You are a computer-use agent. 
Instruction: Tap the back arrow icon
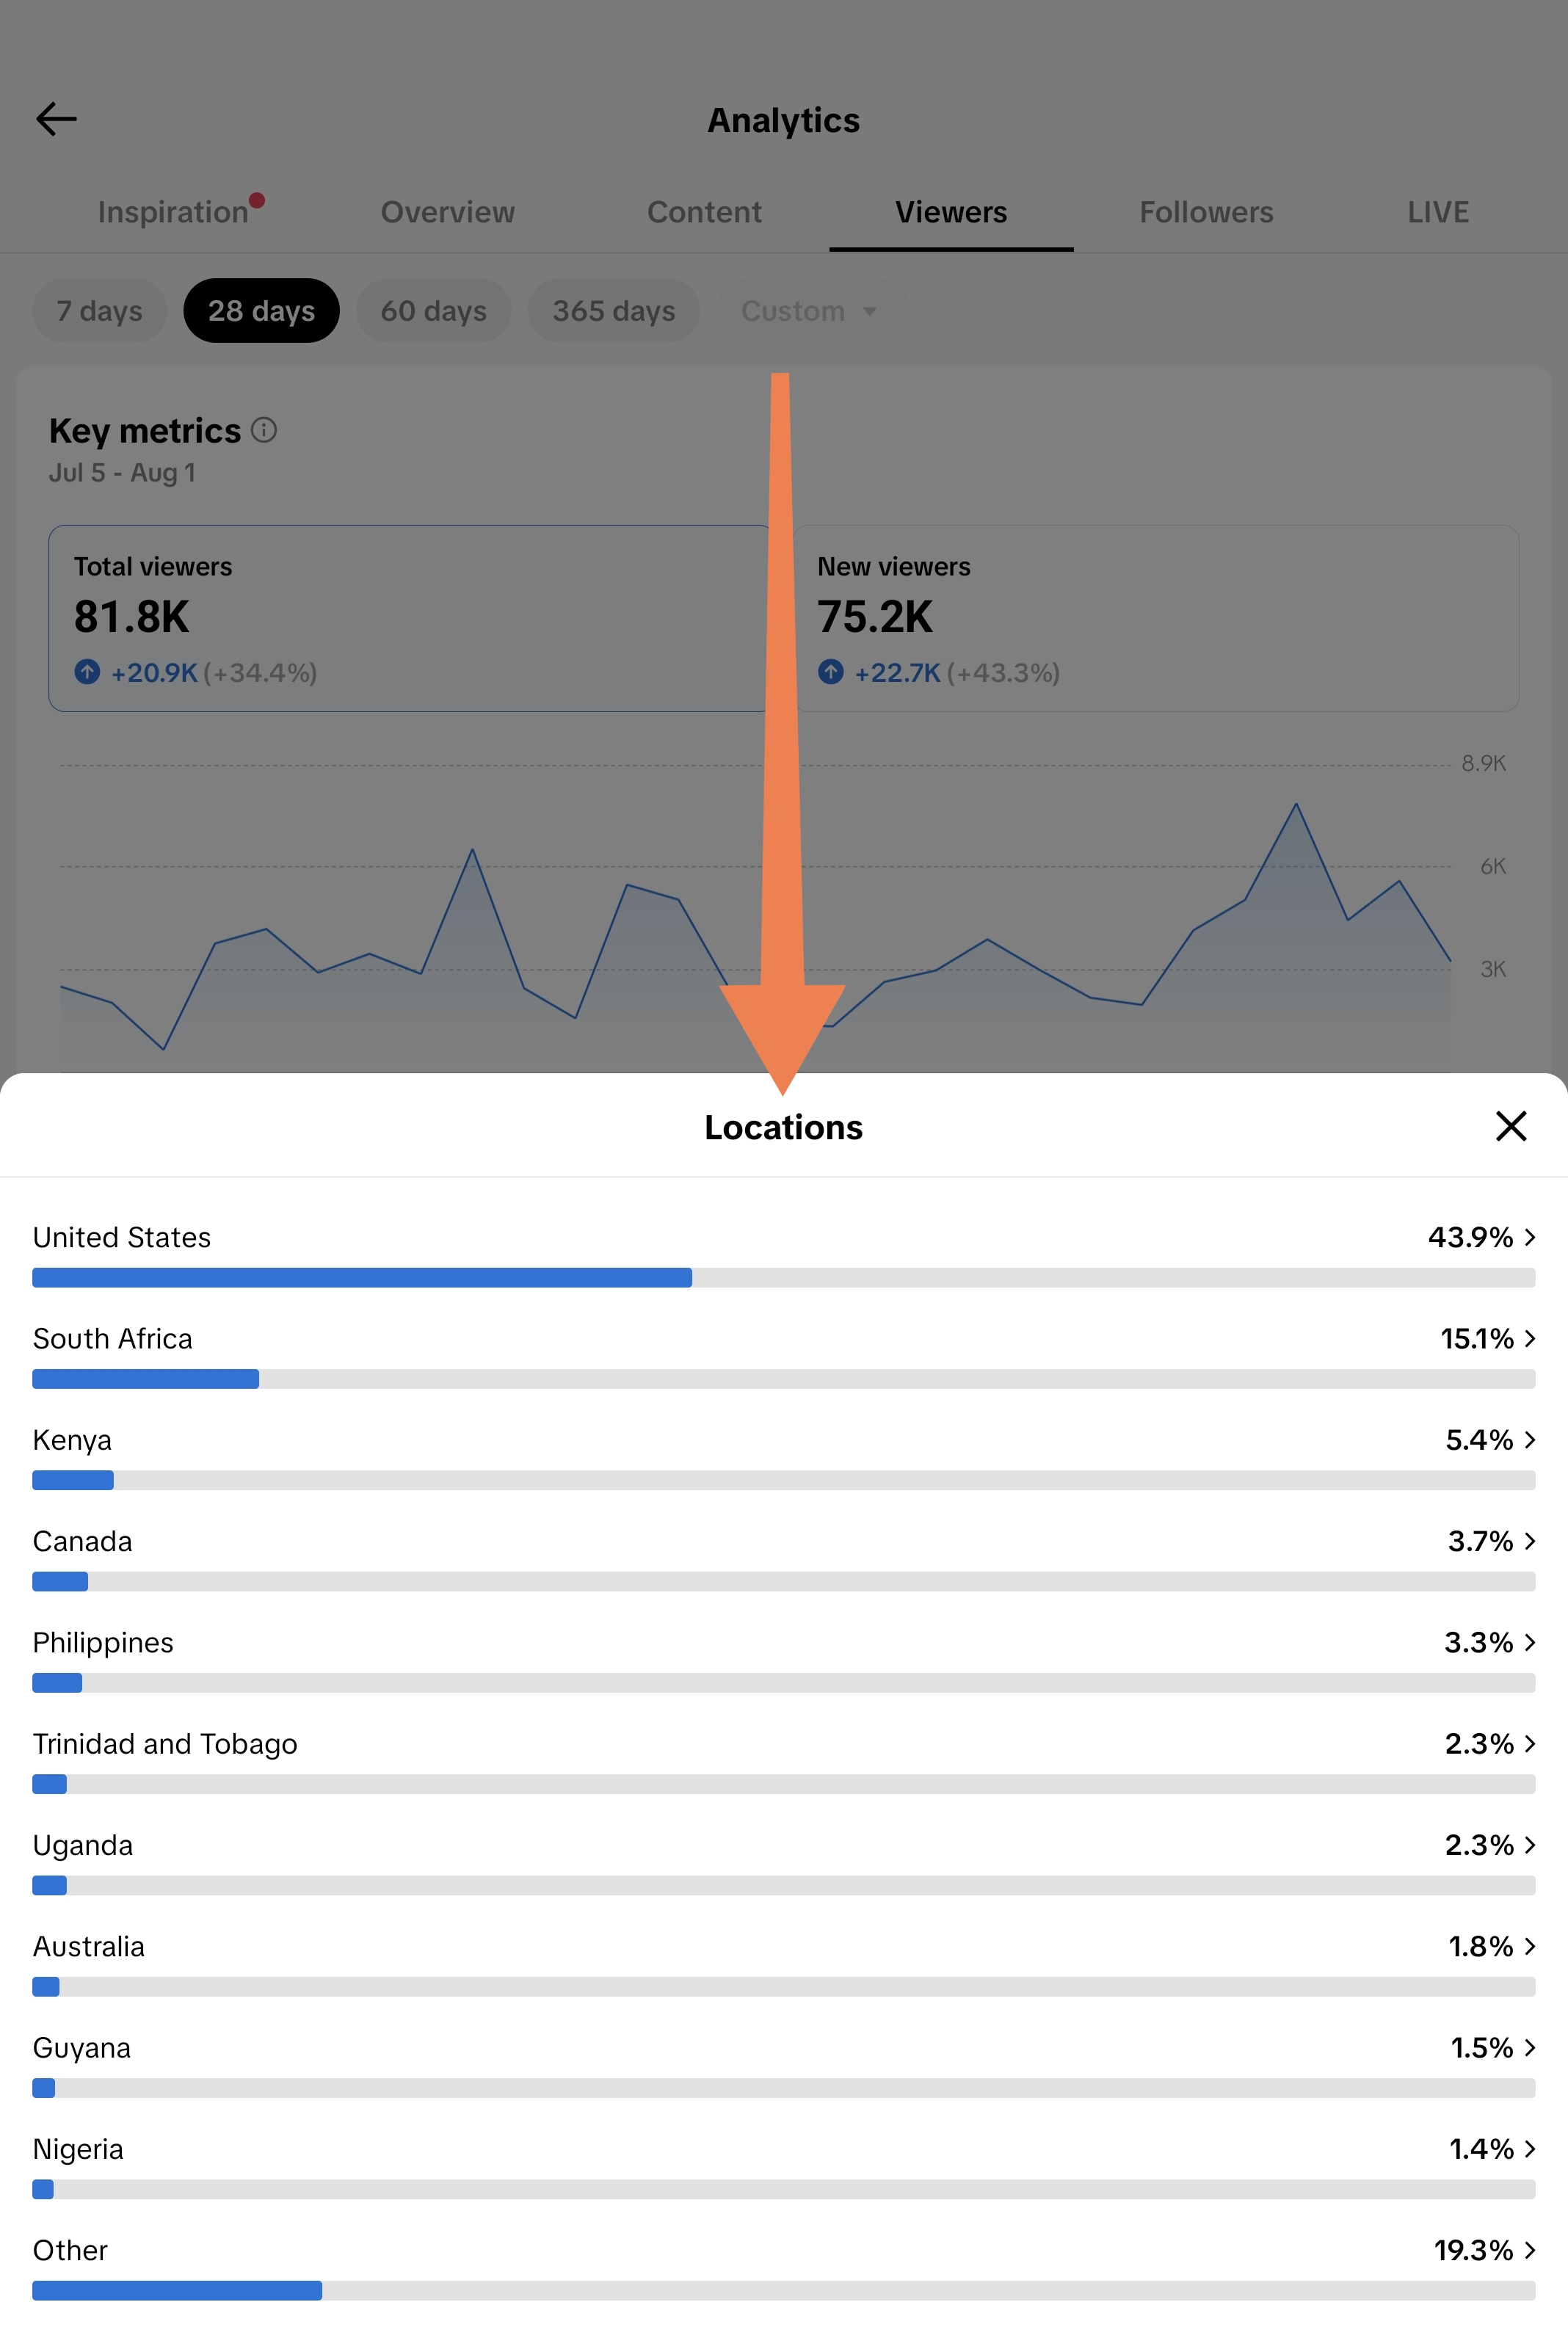[56, 119]
